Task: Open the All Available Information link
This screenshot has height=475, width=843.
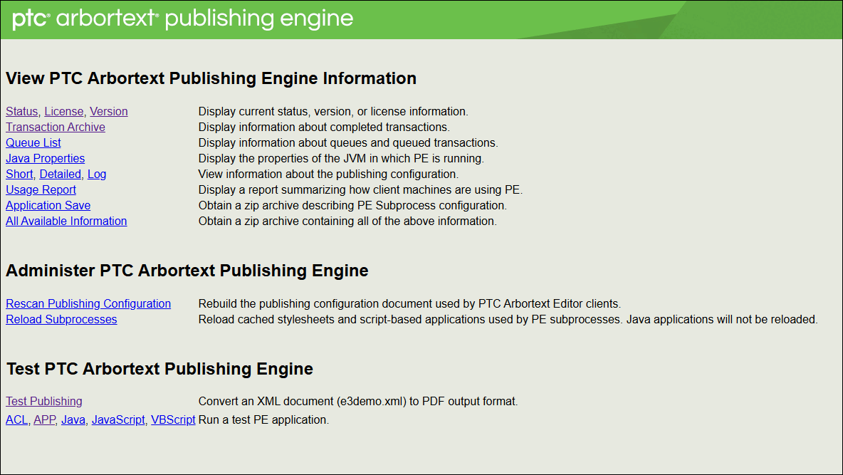Action: click(x=66, y=221)
